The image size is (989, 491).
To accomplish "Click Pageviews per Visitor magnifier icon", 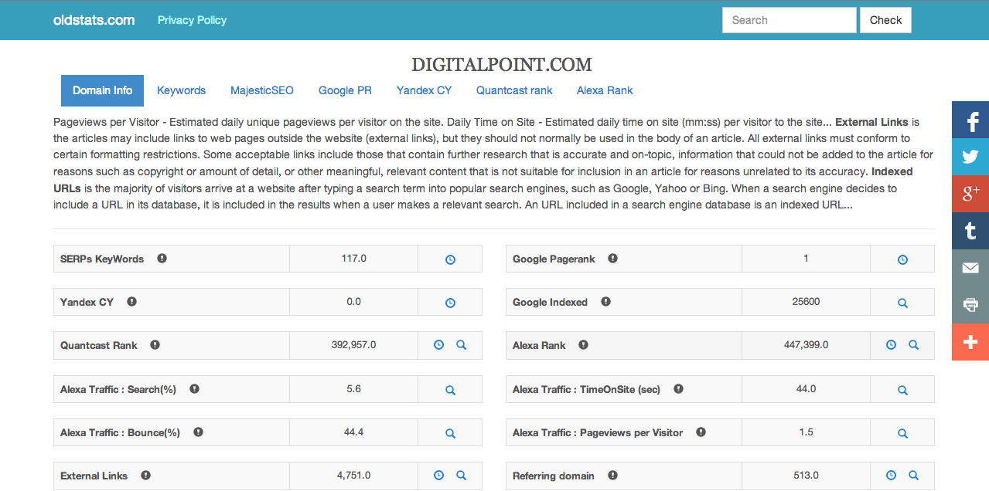I will coord(902,434).
